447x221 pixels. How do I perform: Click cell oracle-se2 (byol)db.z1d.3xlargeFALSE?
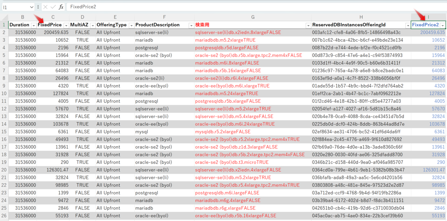pos(253,147)
